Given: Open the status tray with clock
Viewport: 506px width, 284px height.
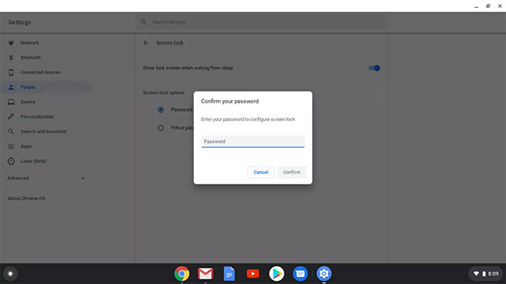Looking at the screenshot, I should tap(485, 274).
